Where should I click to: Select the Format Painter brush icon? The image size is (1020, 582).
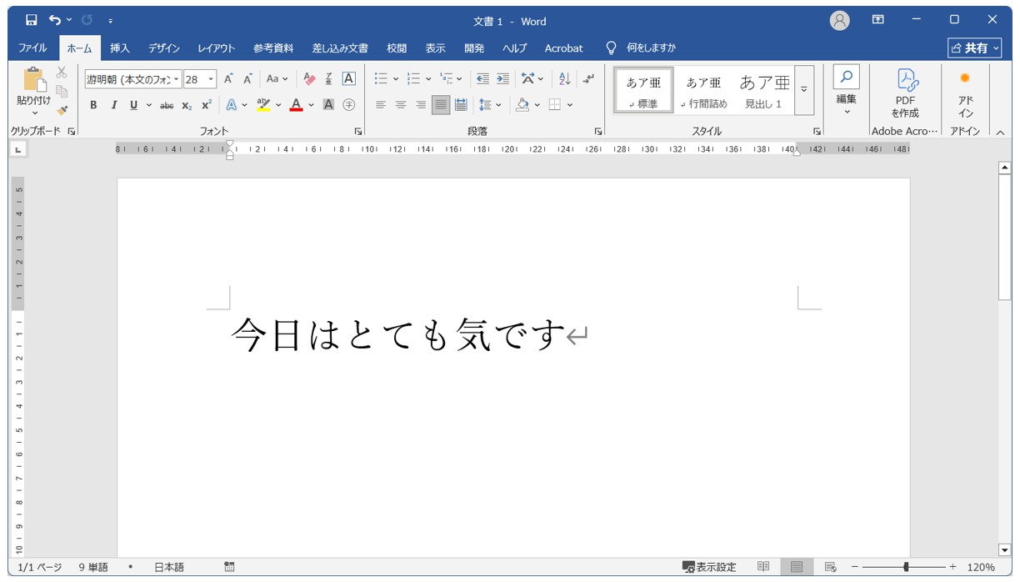62,109
